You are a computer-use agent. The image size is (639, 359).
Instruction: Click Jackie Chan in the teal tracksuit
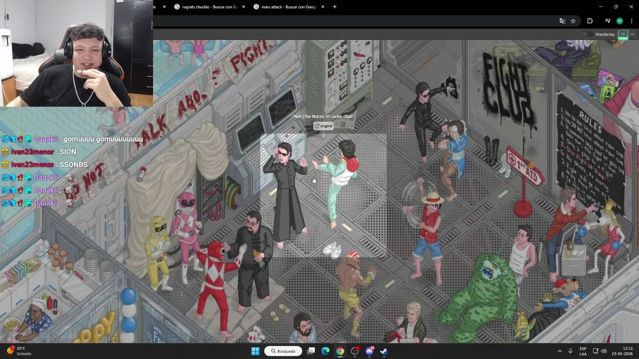(x=338, y=182)
